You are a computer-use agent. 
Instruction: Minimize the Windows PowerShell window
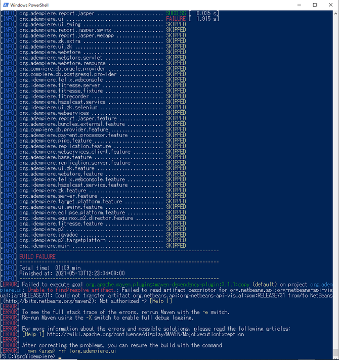coord(299,5)
